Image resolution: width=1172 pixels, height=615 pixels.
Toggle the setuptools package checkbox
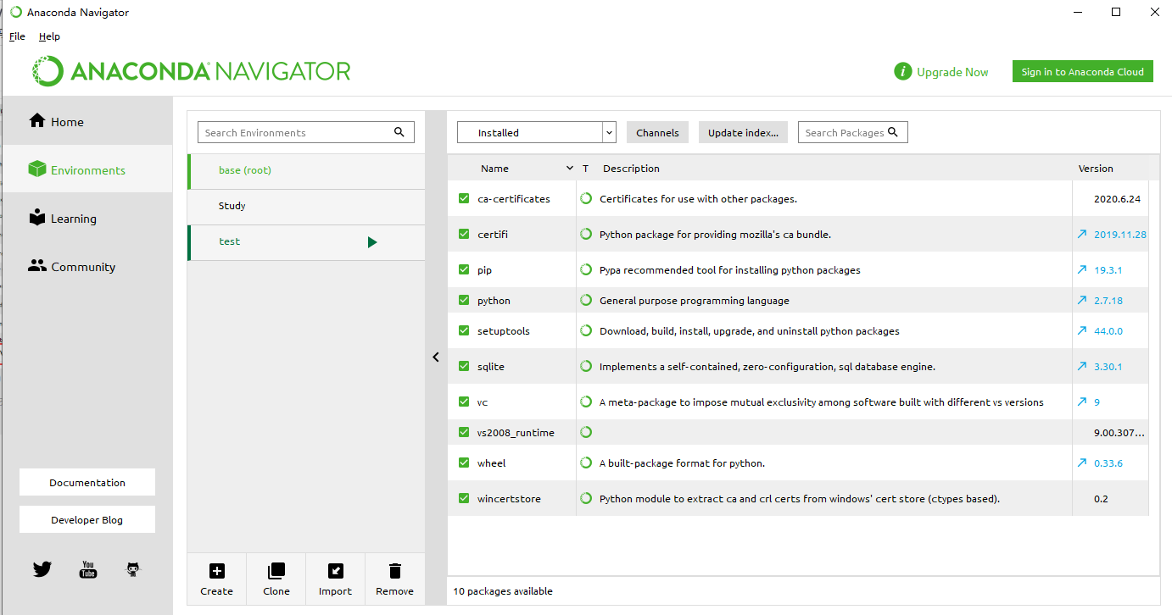(464, 331)
